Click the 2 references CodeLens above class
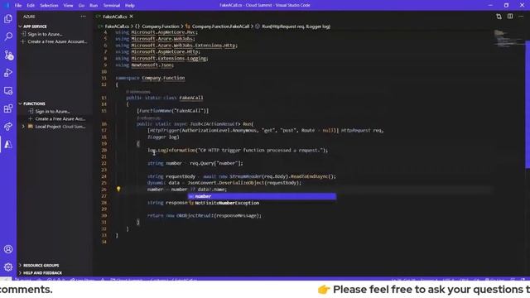The width and height of the screenshot is (530, 298). 138,92
